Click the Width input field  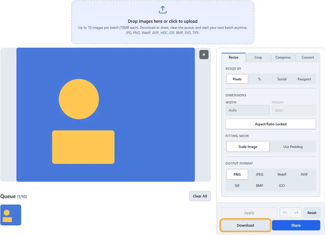point(248,110)
